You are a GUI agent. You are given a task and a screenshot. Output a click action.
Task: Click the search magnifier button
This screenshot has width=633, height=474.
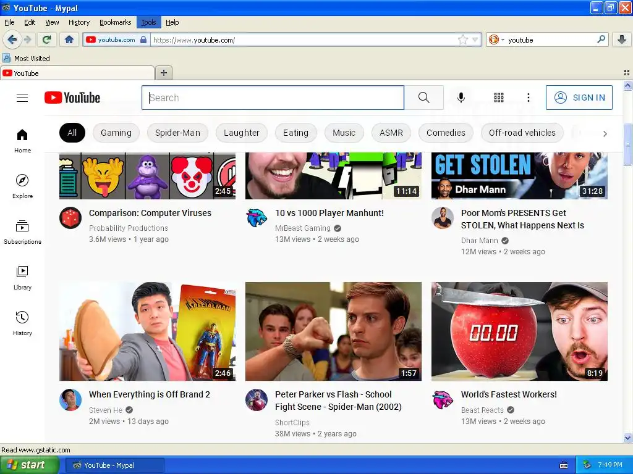424,98
